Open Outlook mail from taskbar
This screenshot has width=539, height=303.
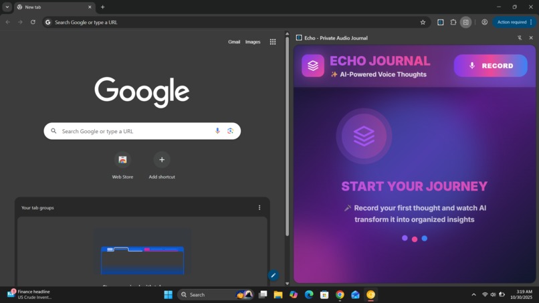pos(355,295)
